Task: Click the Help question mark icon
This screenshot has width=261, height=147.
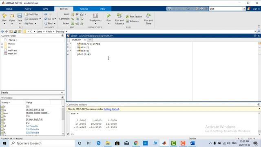Action: (201, 9)
